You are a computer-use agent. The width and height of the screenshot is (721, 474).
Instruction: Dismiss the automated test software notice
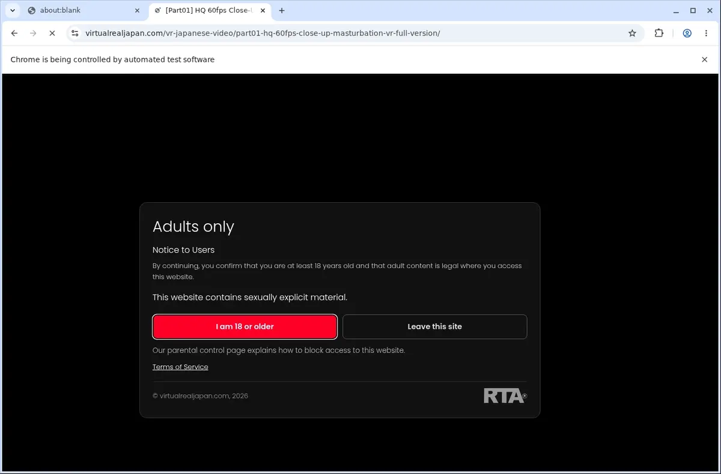(705, 59)
